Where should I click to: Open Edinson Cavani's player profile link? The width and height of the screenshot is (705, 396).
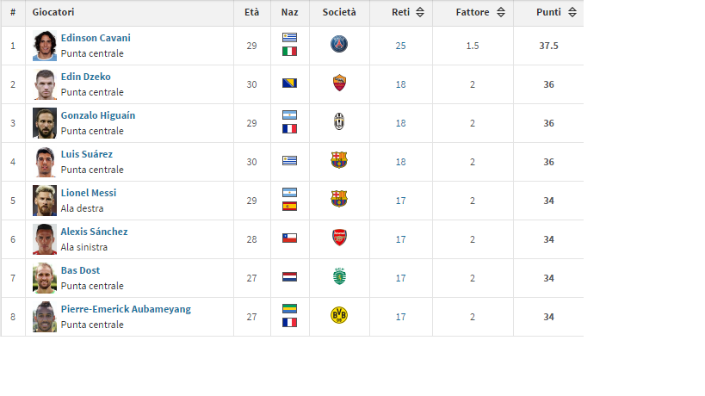[x=96, y=38]
